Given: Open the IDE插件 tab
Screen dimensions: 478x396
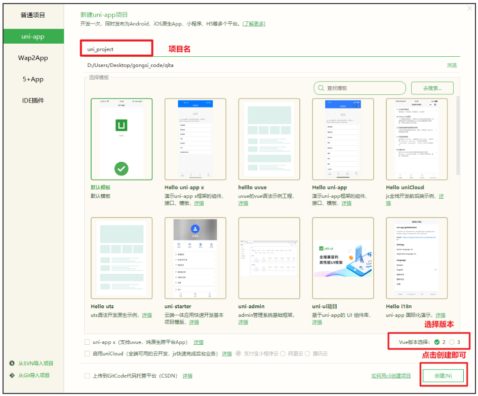Looking at the screenshot, I should (x=33, y=100).
